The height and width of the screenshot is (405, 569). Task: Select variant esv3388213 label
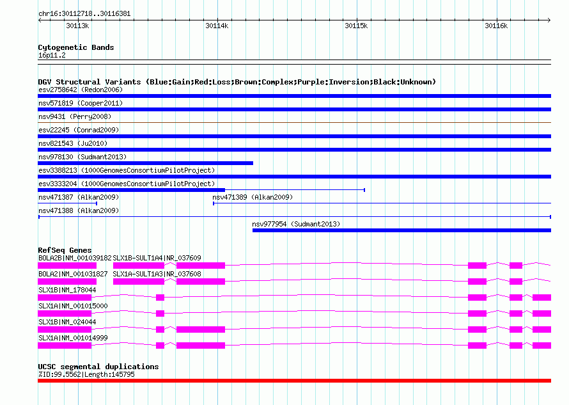click(127, 170)
